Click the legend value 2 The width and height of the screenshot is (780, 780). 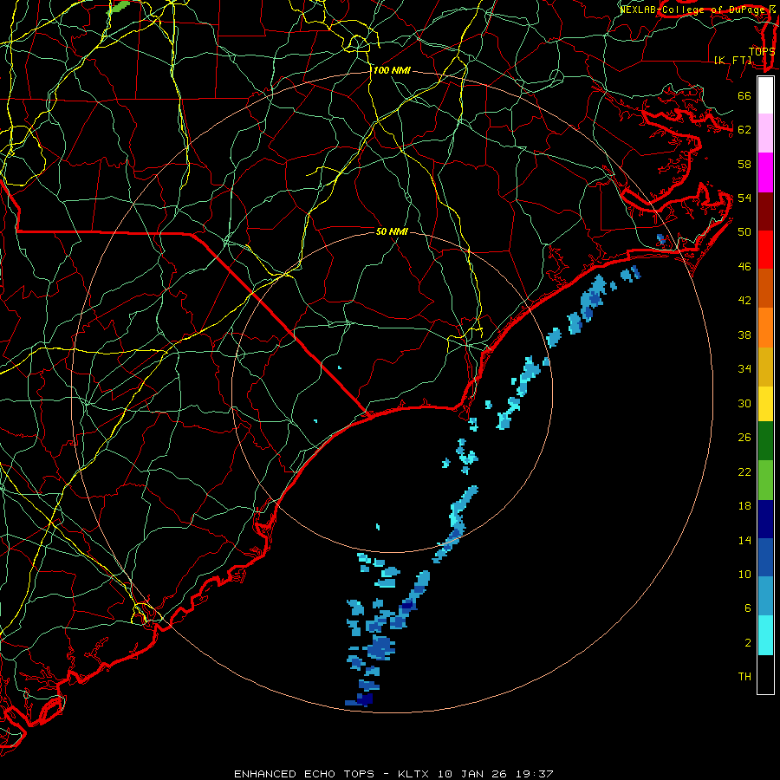pyautogui.click(x=748, y=643)
